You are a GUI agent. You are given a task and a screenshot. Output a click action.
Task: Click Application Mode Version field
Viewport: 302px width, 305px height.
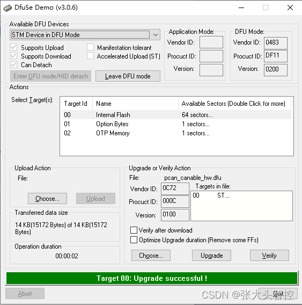[x=211, y=70]
